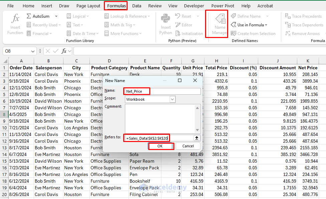
Task: Click the Insert Python icon
Action: point(165,18)
